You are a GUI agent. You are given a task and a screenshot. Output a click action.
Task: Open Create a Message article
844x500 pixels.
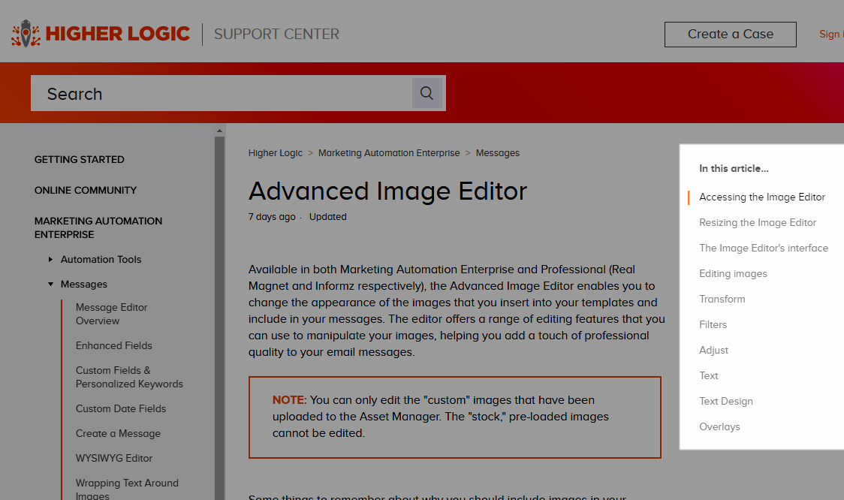(118, 433)
